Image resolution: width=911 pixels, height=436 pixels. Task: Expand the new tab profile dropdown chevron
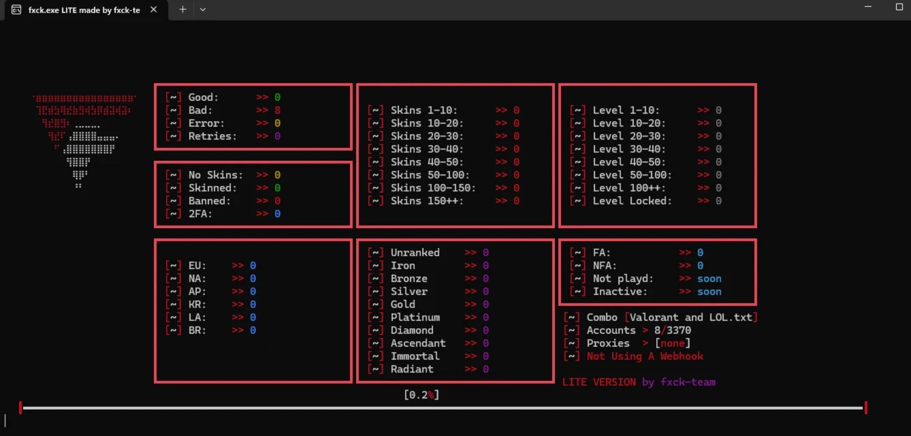pos(203,10)
